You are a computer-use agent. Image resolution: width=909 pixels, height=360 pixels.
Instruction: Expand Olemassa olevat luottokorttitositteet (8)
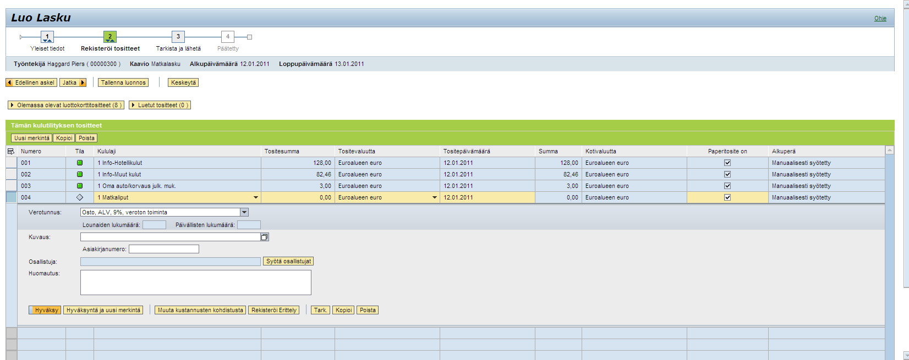(66, 105)
